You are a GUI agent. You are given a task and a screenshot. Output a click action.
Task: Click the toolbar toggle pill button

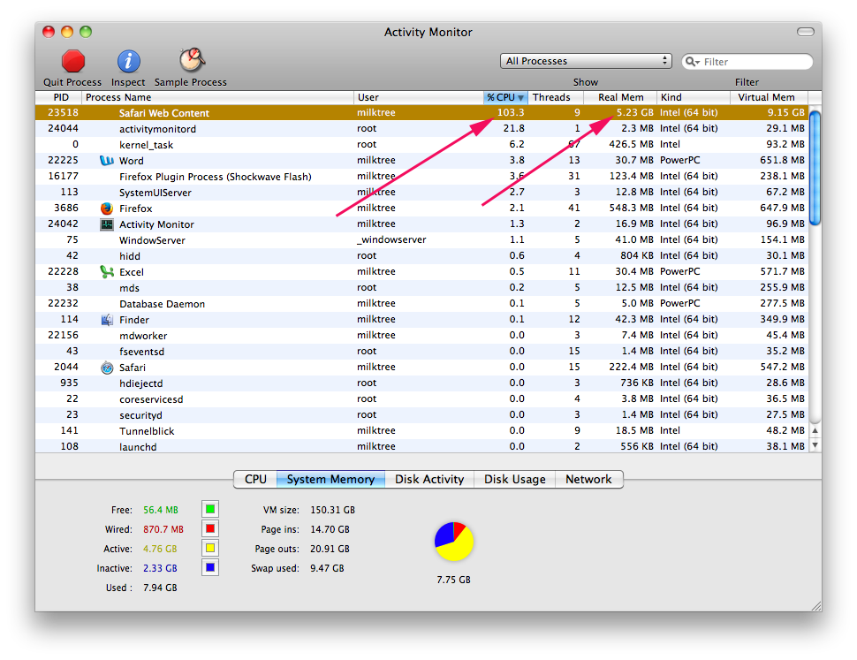pyautogui.click(x=805, y=32)
